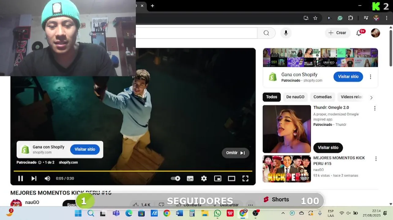Enter fullscreen with the player icon

[245, 178]
